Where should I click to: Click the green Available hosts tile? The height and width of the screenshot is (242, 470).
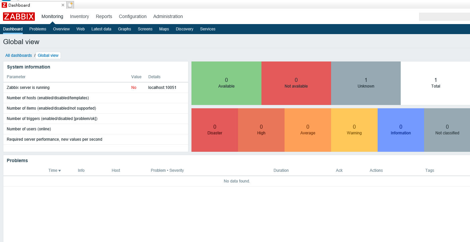(x=226, y=83)
